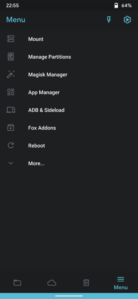
Task: Open settings via the gear icon
Action: coord(127,20)
